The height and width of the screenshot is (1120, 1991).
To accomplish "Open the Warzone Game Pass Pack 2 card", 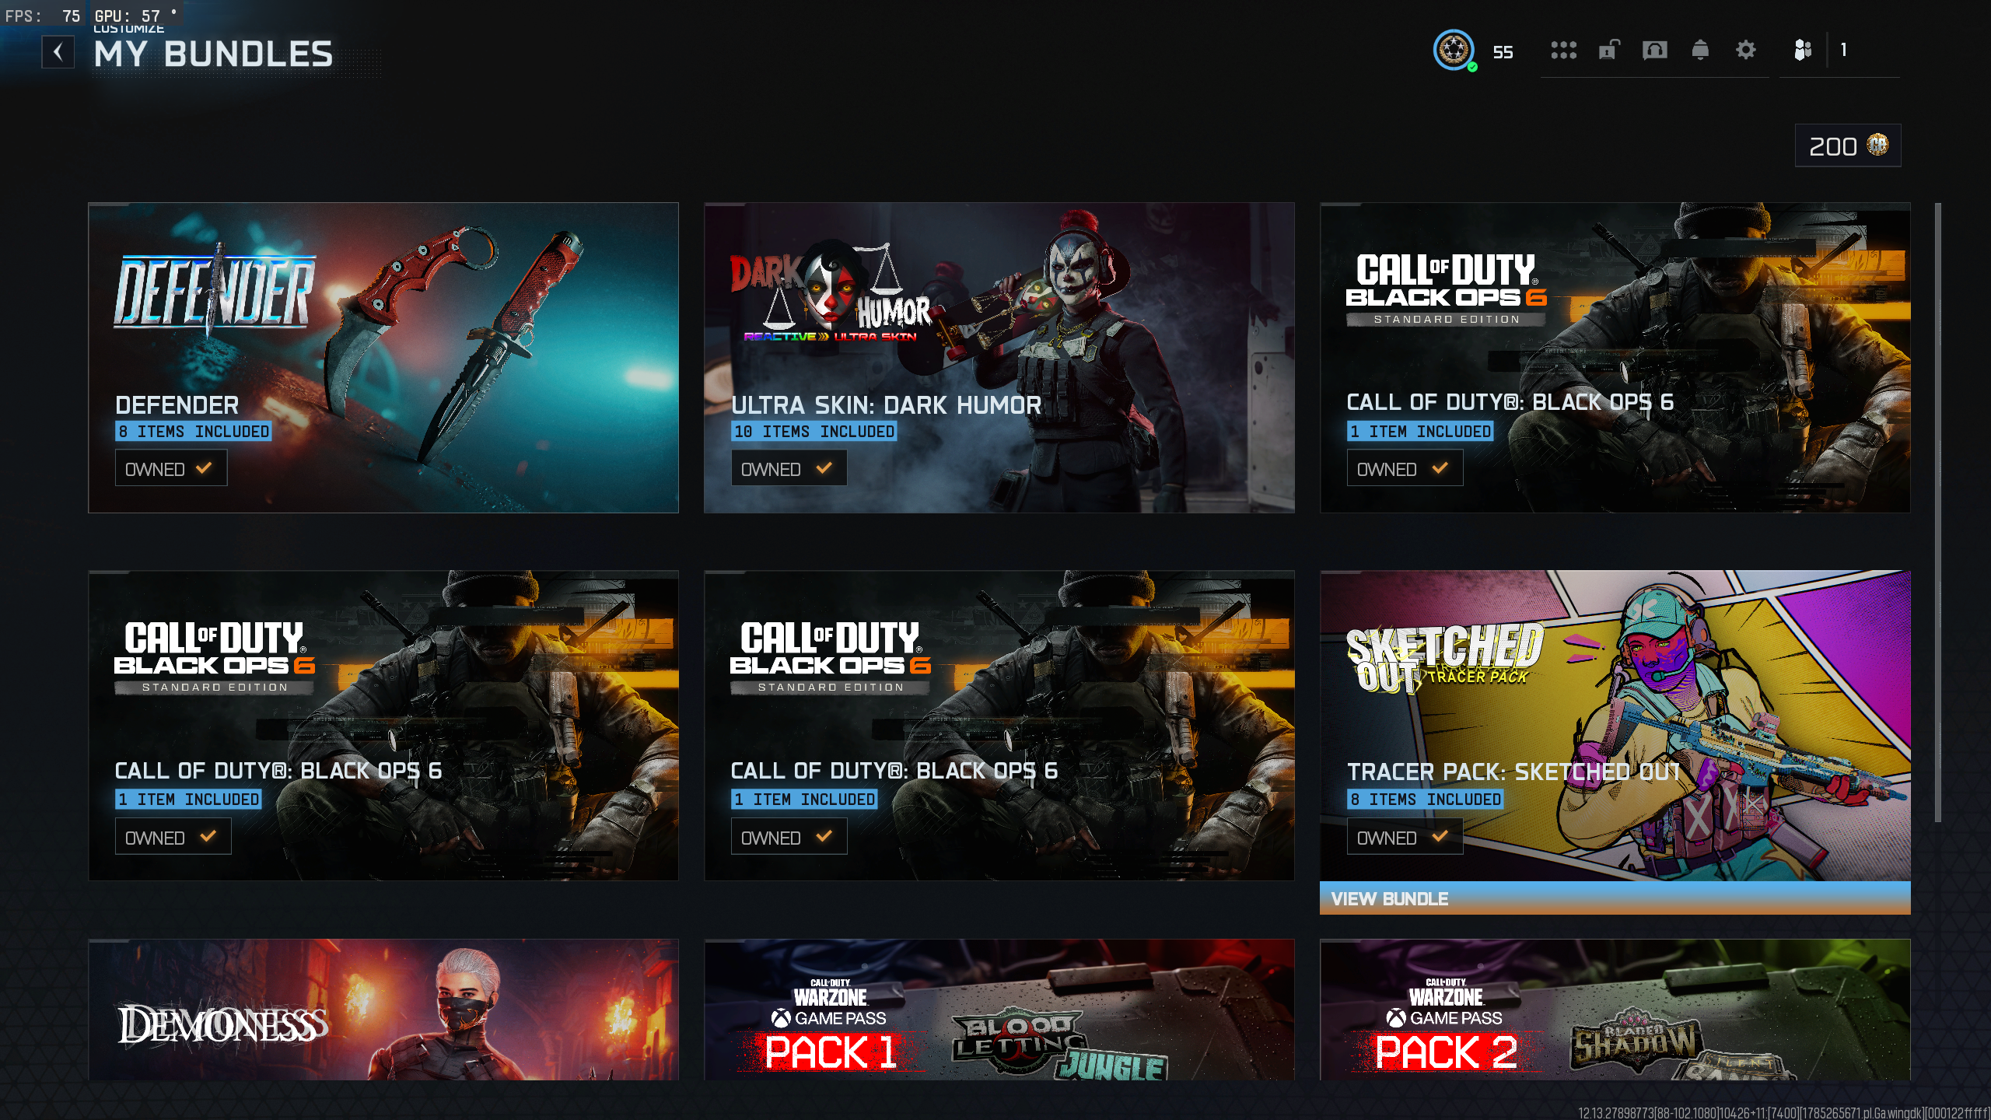I will (1615, 1010).
